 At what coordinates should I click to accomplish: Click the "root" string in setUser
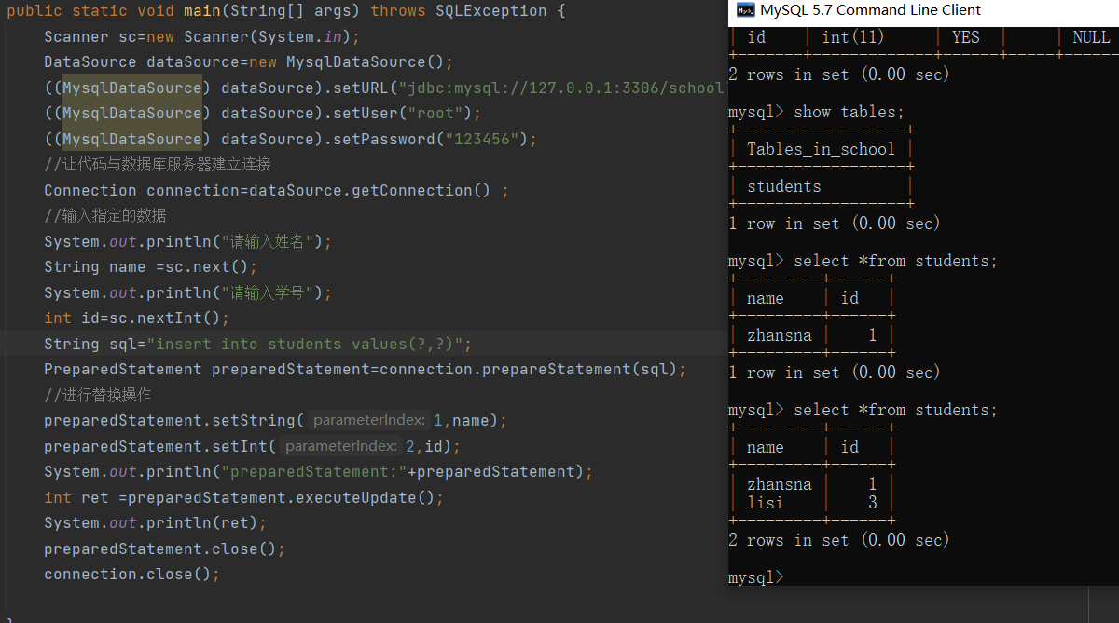coord(435,114)
